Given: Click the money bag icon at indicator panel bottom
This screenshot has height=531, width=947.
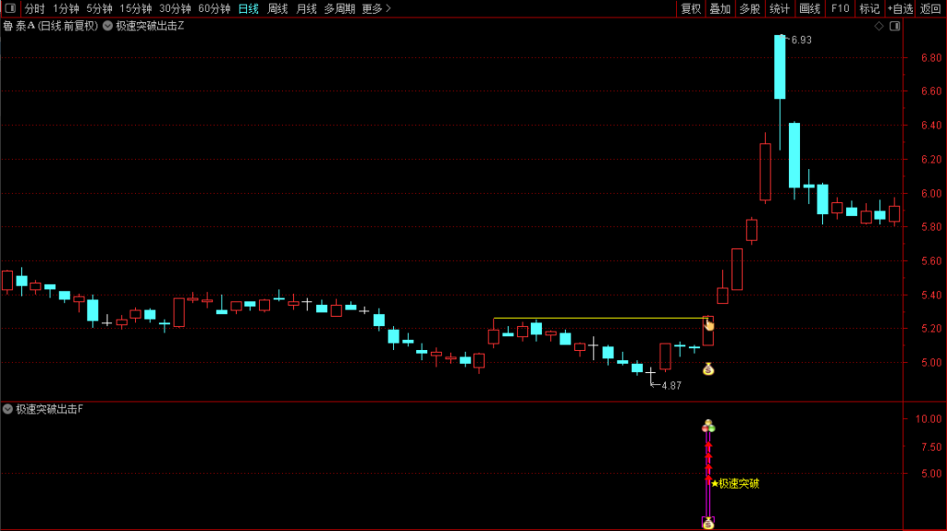Looking at the screenshot, I should click(708, 523).
